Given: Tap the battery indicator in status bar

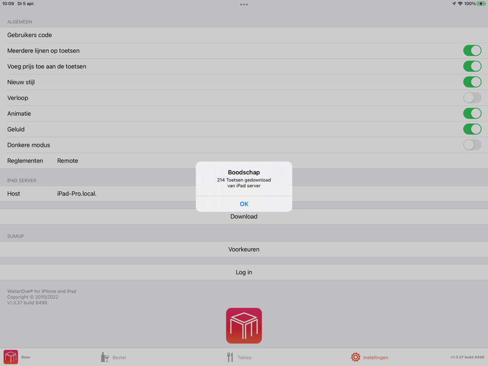Looking at the screenshot, I should (x=481, y=4).
